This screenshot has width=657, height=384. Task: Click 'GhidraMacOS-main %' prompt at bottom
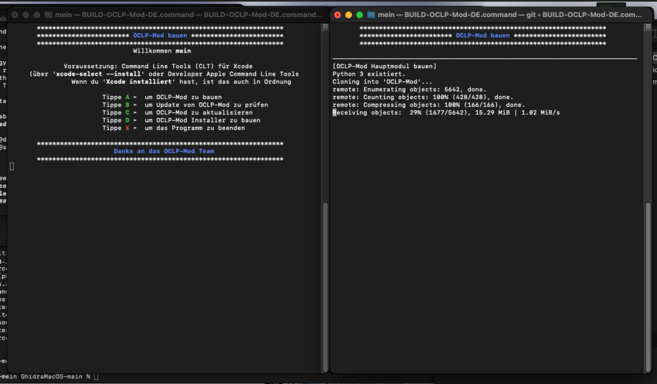pos(56,377)
